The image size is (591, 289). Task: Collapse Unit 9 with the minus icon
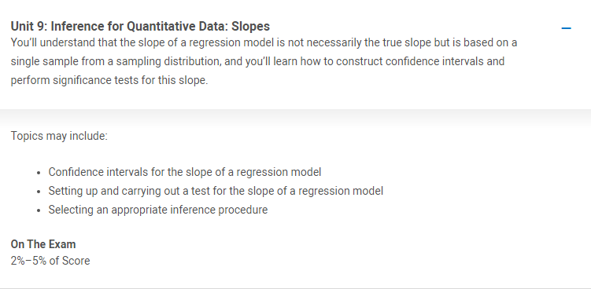566,27
